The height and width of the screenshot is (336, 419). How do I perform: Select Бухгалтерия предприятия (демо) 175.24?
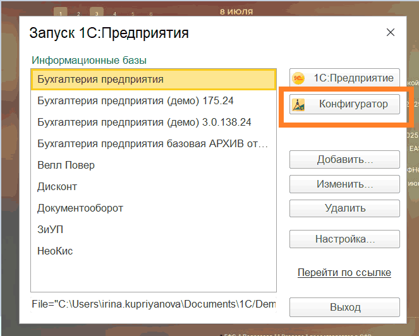point(154,100)
